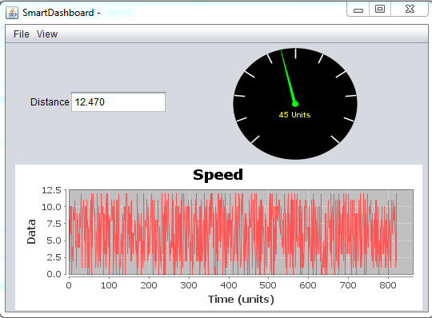Image resolution: width=432 pixels, height=318 pixels.
Task: Click the 800 x-axis tick label
Action: [388, 285]
